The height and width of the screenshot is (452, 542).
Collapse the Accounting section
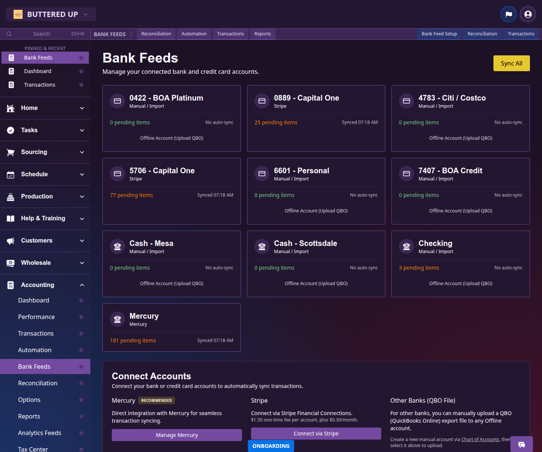pos(82,285)
